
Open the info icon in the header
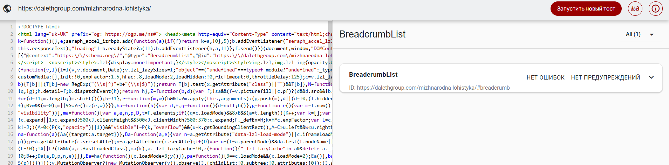click(x=656, y=8)
